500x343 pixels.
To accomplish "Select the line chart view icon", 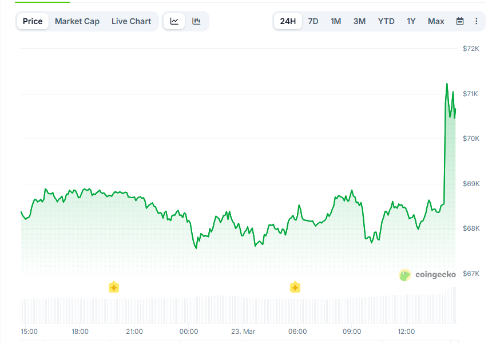I will click(x=174, y=21).
